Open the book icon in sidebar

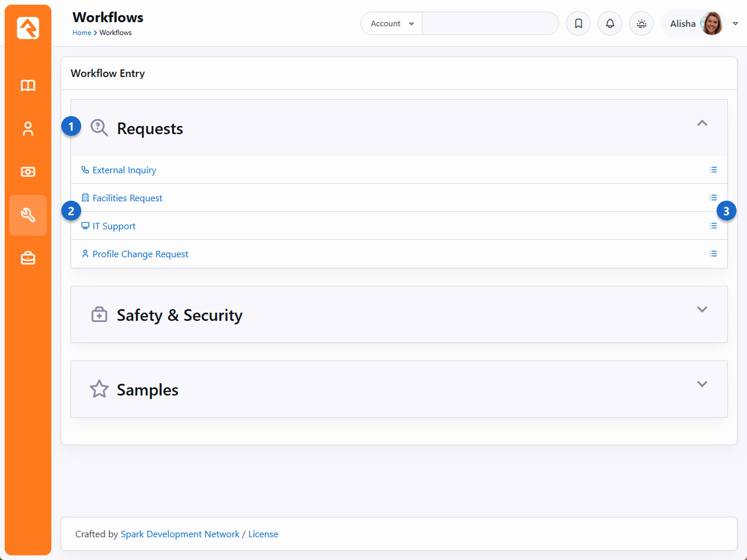[28, 86]
